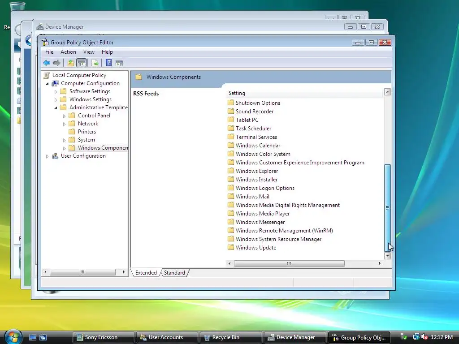Switch to User Accounts taskbar button
This screenshot has width=459, height=344.
167,337
